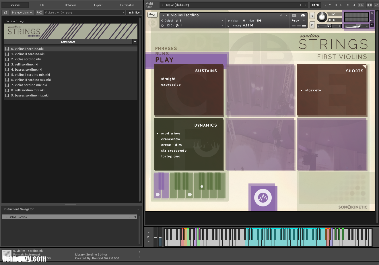Toggle rack minimized view icon at top right
Screen dimensions: 379x265
(376, 5)
